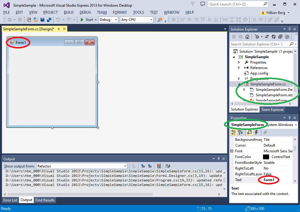The width and height of the screenshot is (300, 212).
Task: Pin the Solution Explorer panel
Action: [289, 29]
